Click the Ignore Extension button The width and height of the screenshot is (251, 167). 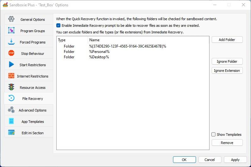[227, 71]
